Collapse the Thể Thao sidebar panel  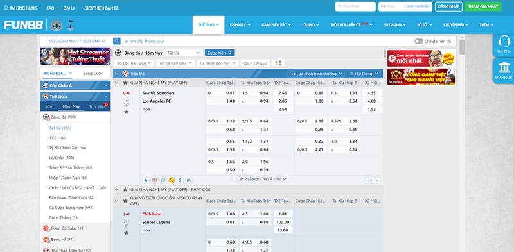tap(106, 97)
